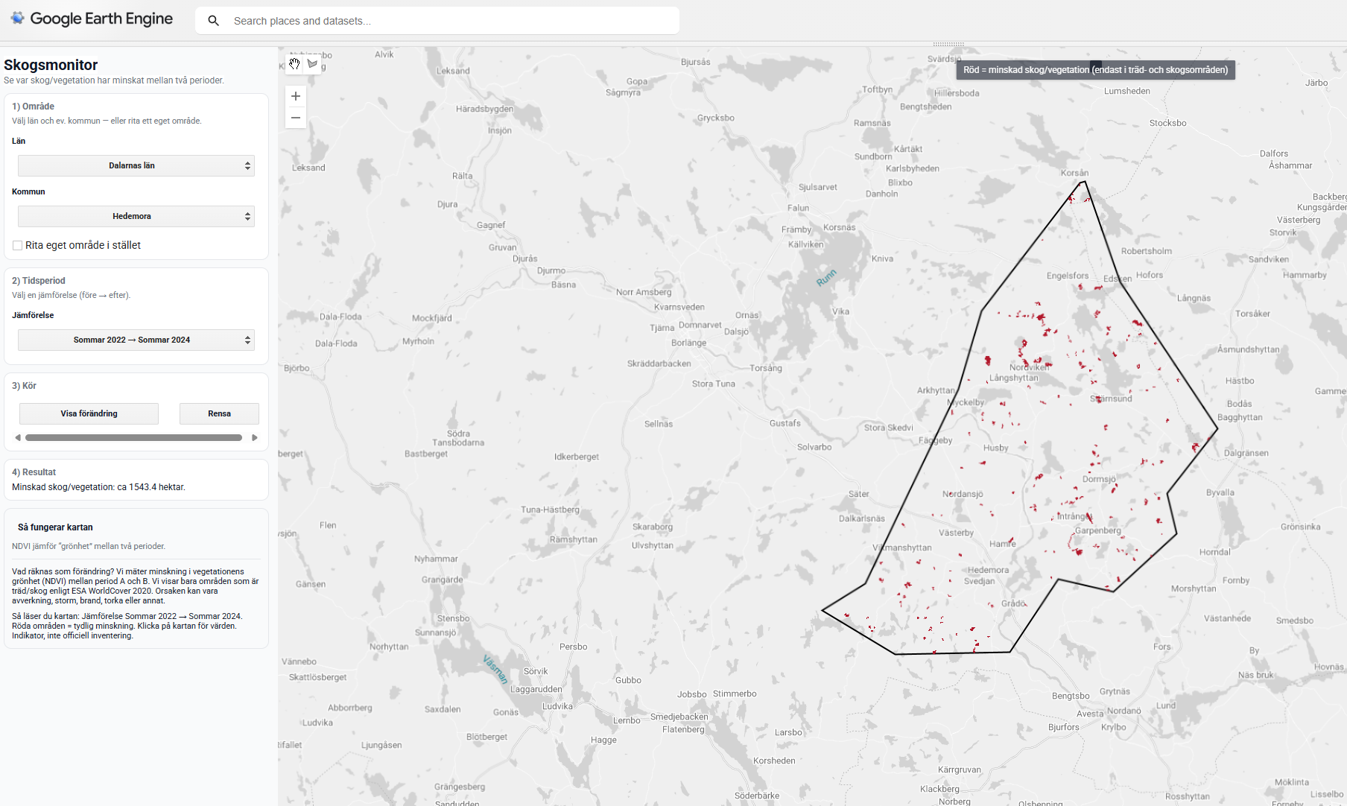Image resolution: width=1347 pixels, height=806 pixels.
Task: Click the Dormsjö label on the map
Action: point(1099,479)
